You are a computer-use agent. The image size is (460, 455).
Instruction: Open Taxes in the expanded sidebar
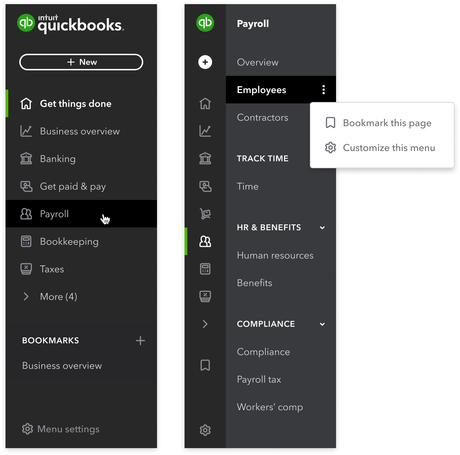click(x=81, y=269)
